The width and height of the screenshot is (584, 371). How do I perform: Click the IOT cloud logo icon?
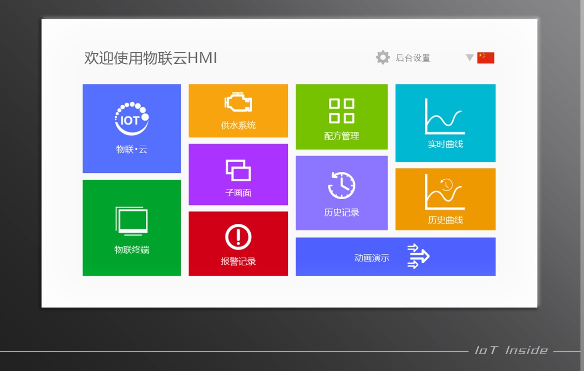pos(132,119)
